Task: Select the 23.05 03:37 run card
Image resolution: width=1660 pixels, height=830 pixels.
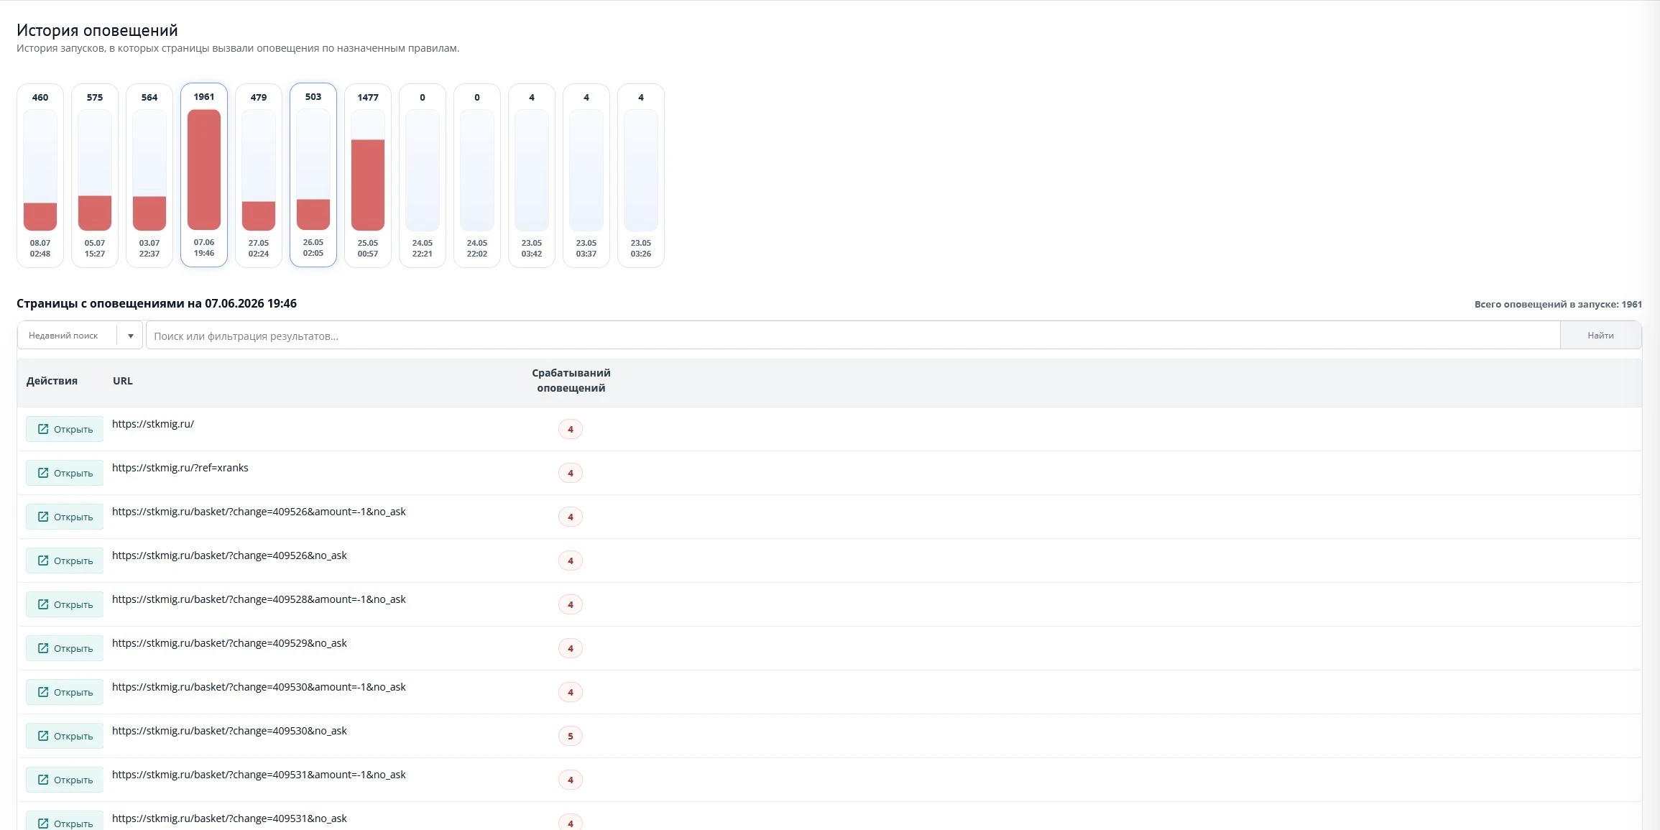Action: point(586,175)
